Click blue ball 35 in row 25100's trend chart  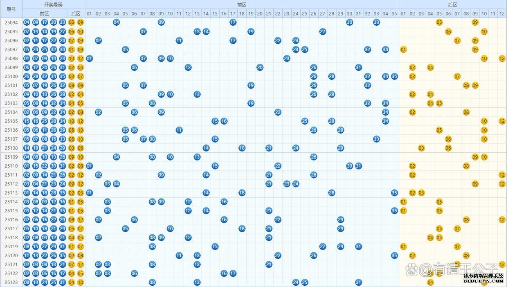pyautogui.click(x=394, y=76)
